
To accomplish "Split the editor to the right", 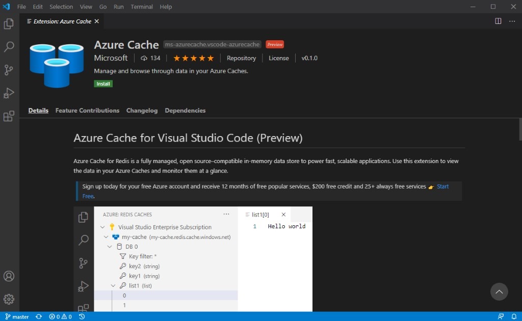I will pyautogui.click(x=498, y=21).
